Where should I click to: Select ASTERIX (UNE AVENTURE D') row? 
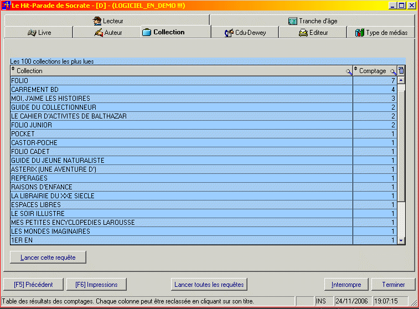coord(203,169)
